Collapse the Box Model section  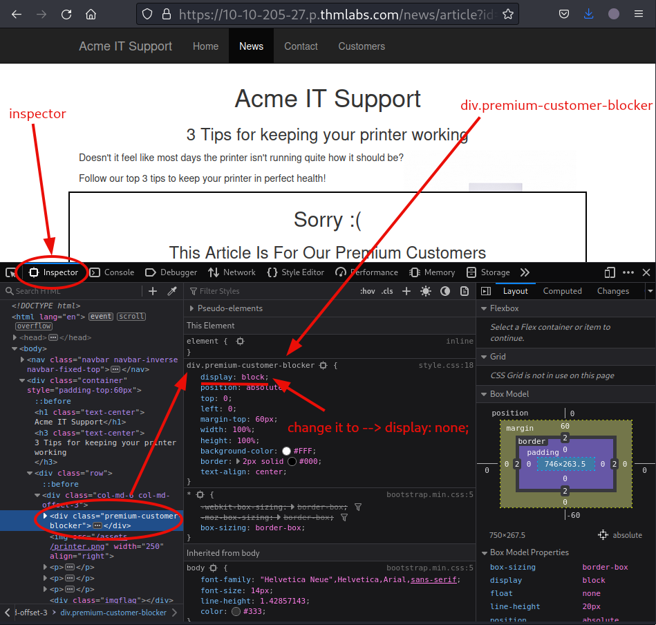pyautogui.click(x=483, y=394)
